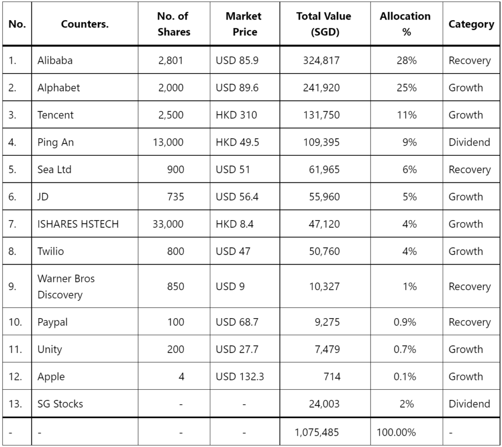Click the Tencent total value 131,750
Image resolution: width=502 pixels, height=447 pixels.
(x=321, y=115)
